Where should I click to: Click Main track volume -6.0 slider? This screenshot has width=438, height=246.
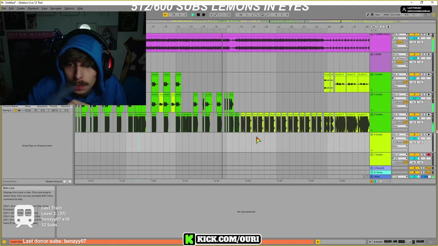pos(426,177)
